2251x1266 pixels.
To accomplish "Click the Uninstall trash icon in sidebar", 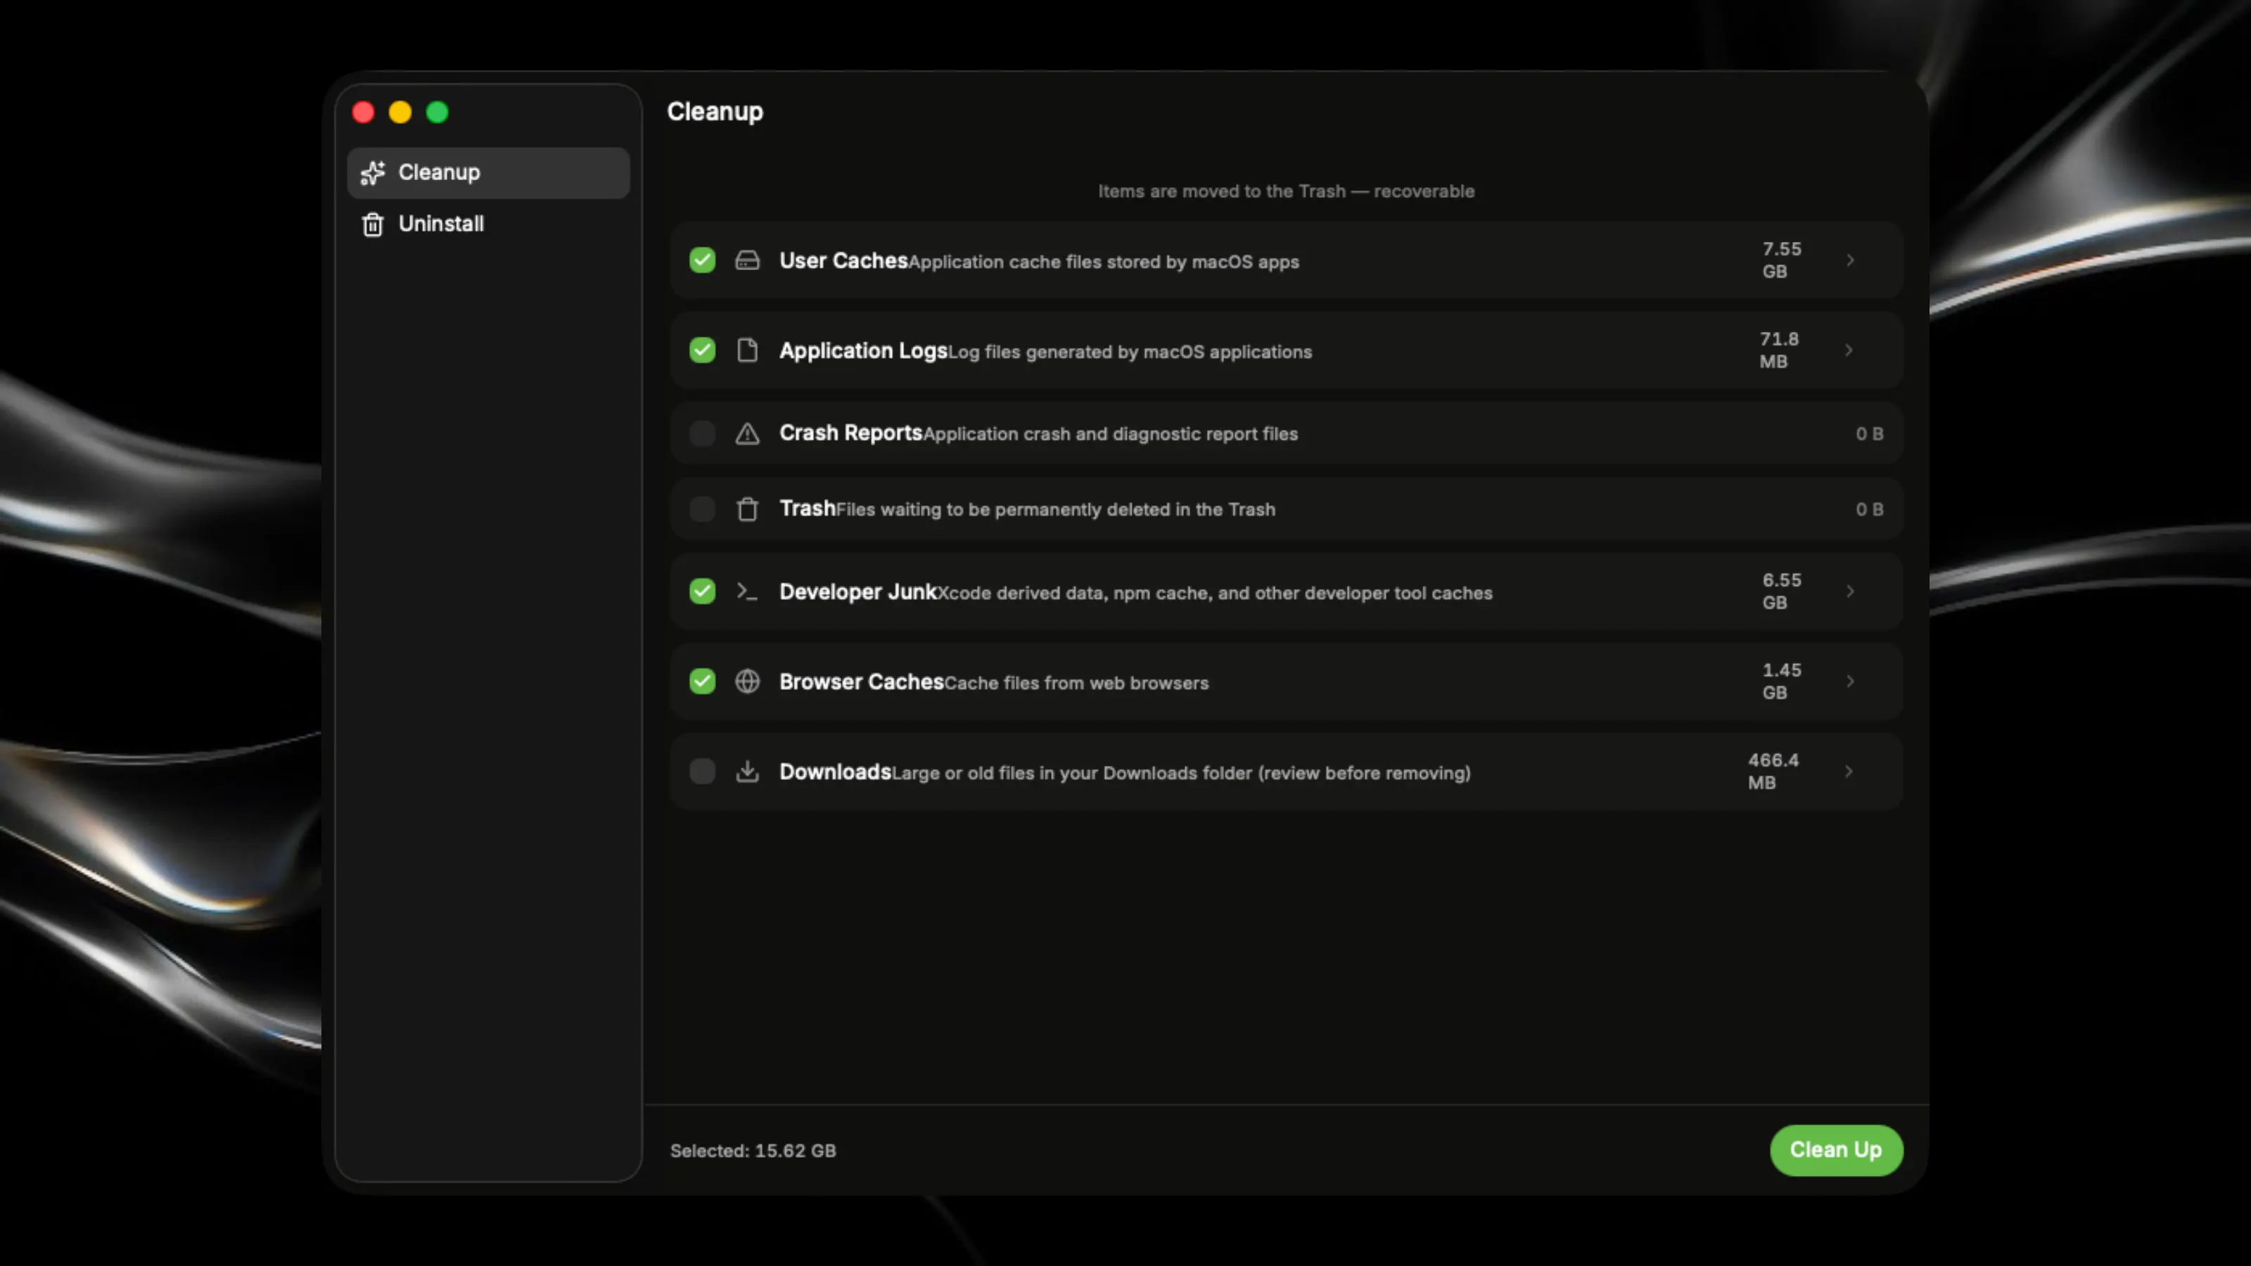I will tap(373, 224).
